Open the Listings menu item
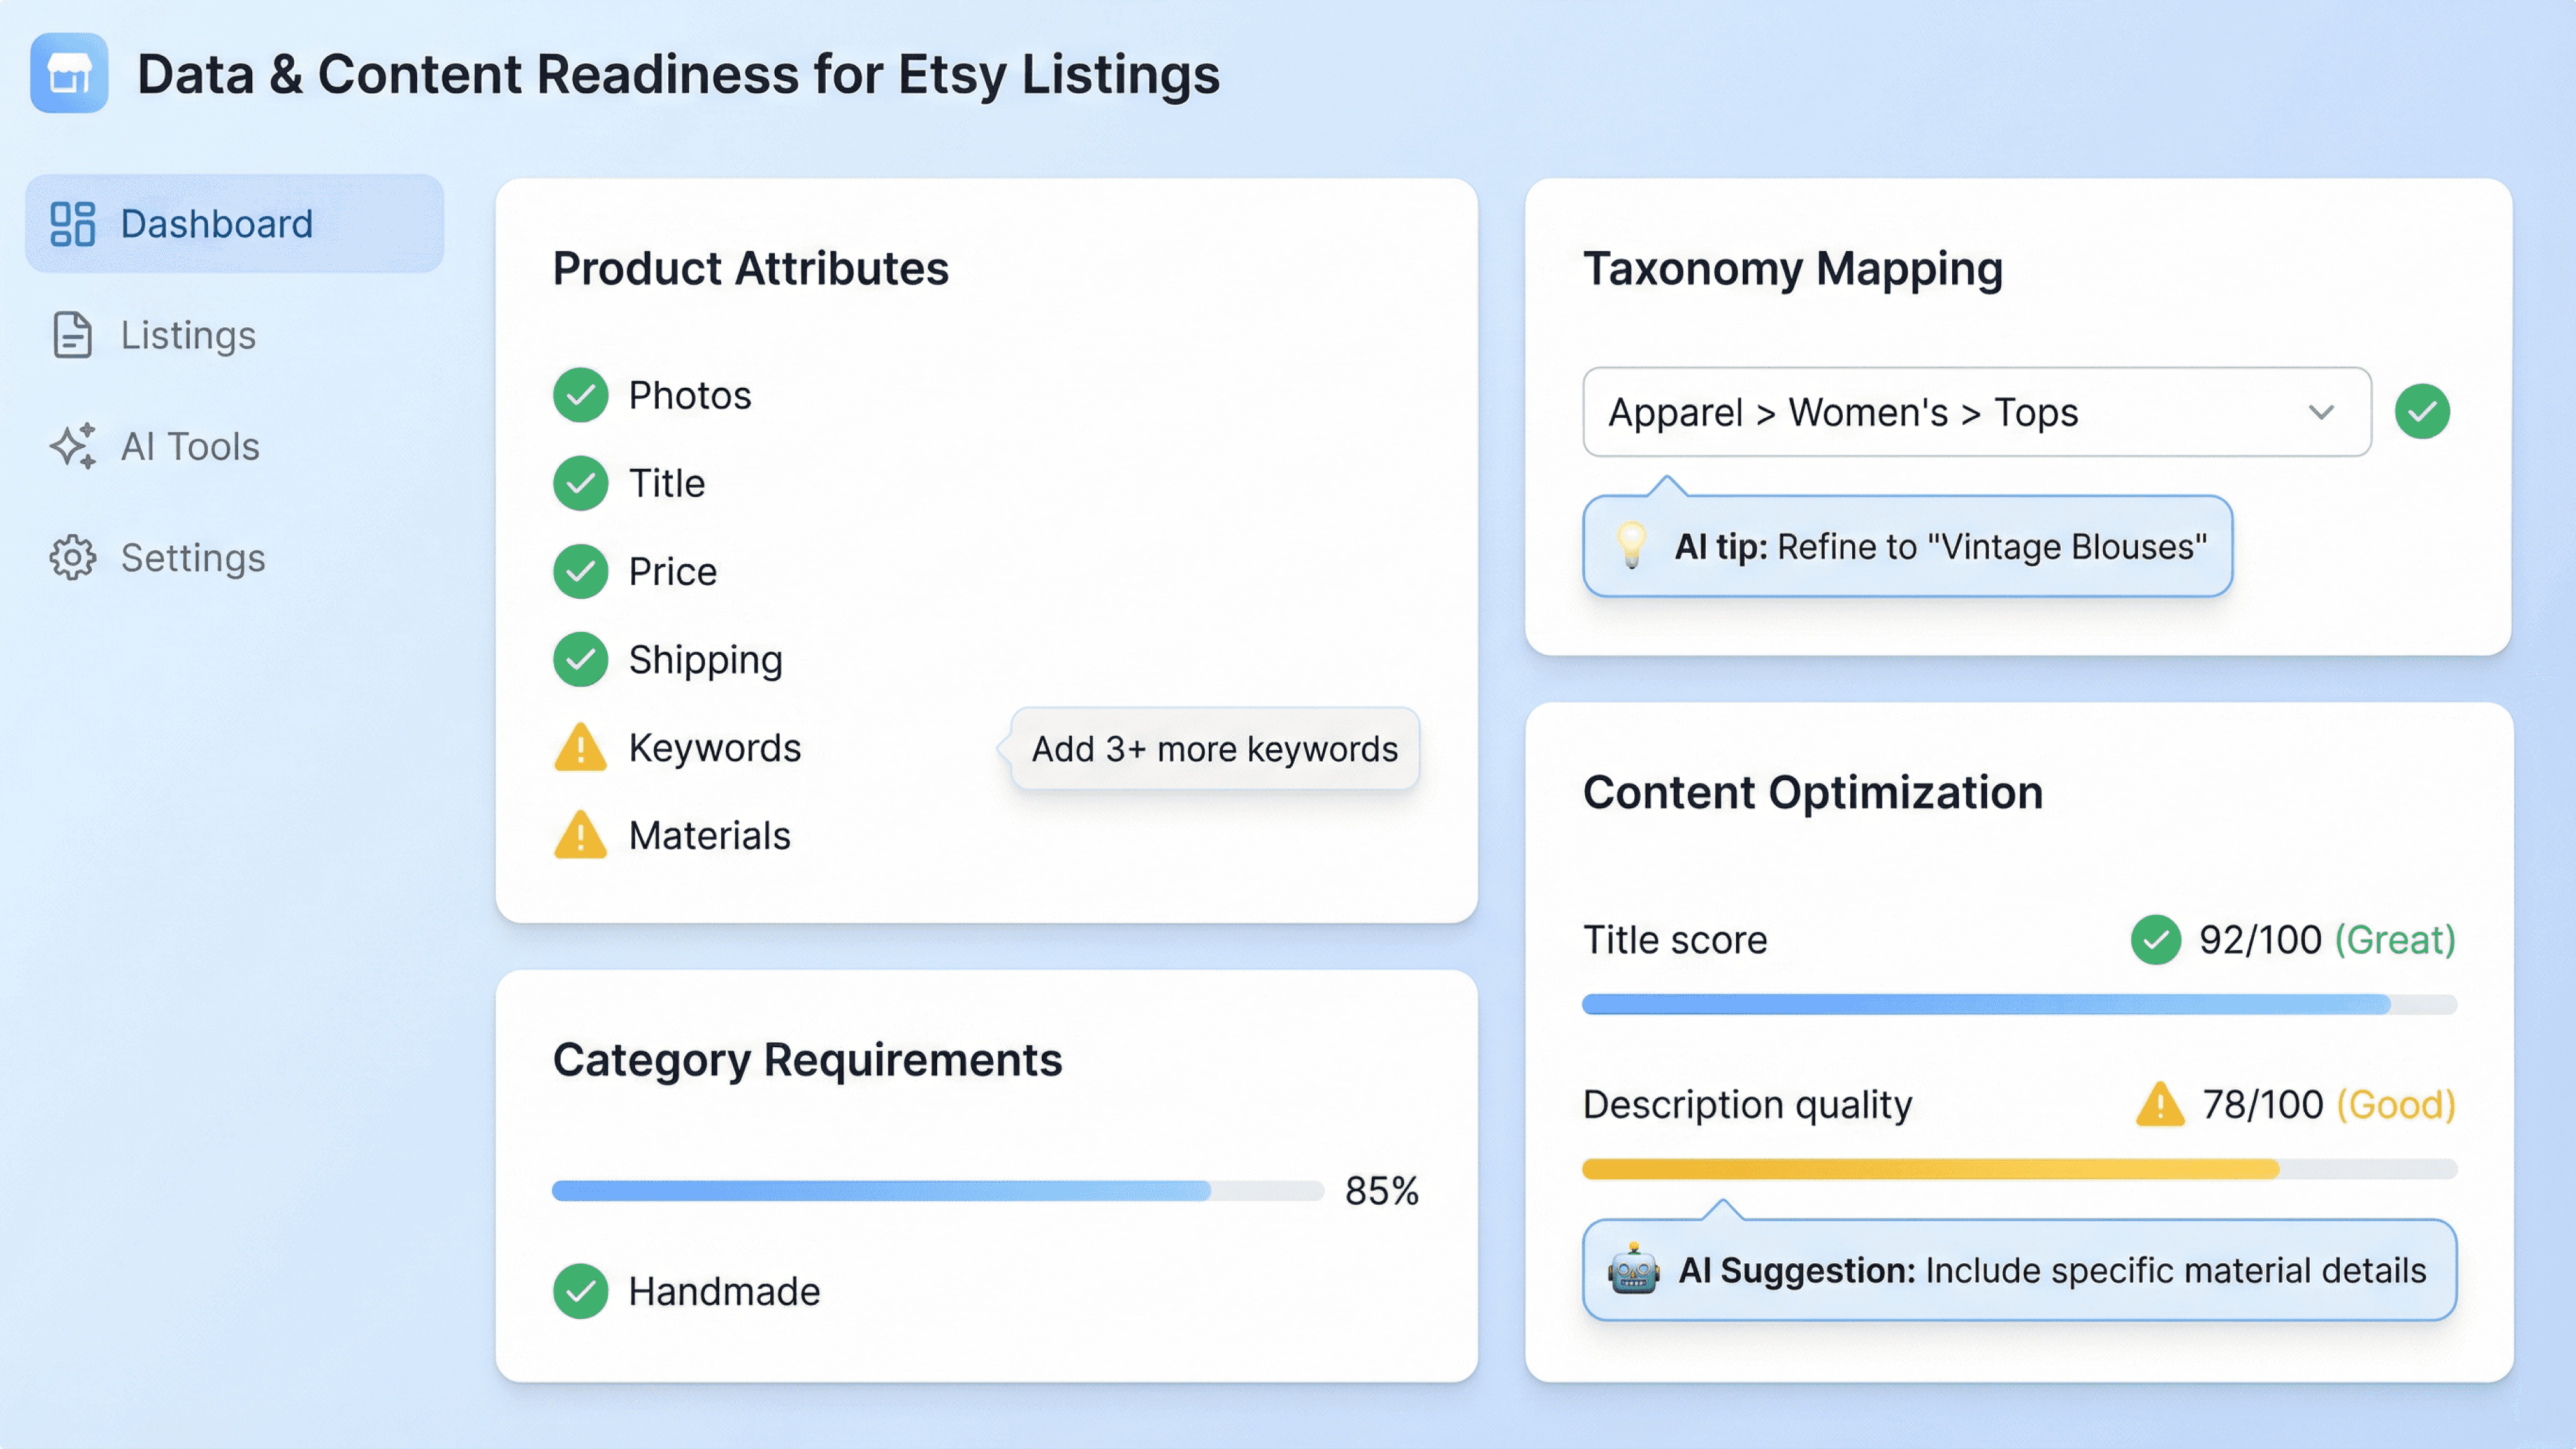Screen dimensions: 2576x1449 click(x=188, y=335)
